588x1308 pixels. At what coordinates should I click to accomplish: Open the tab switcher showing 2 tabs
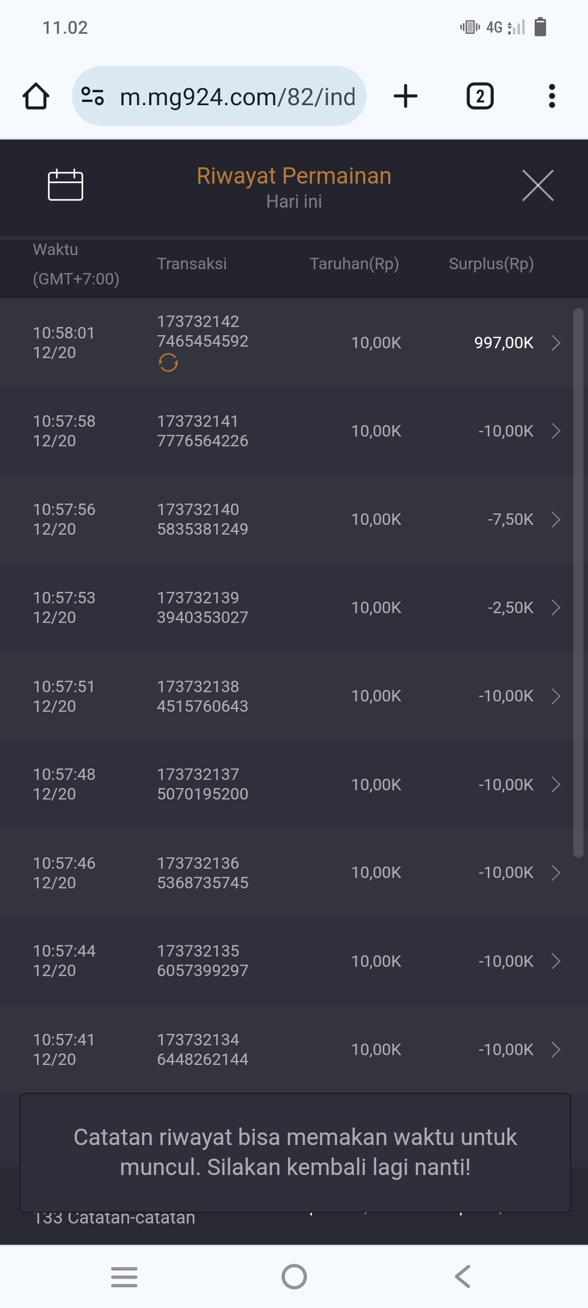click(x=480, y=96)
